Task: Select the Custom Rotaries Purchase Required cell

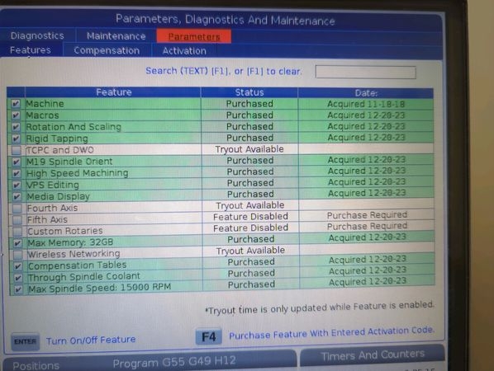Action: point(367,226)
